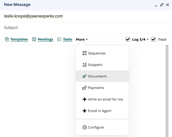This screenshot has height=137, width=172.
Task: Pop out the New Message window to full size
Action: pyautogui.click(x=162, y=5)
